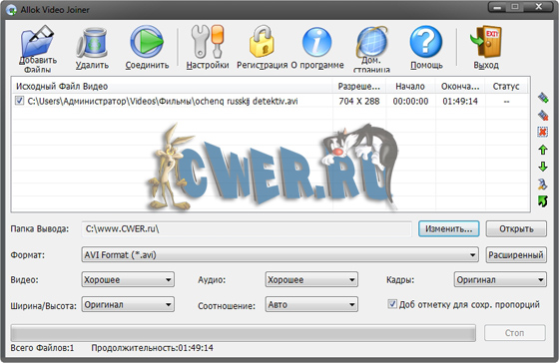Click the Изменить... output folder button
The width and height of the screenshot is (559, 363).
pyautogui.click(x=448, y=228)
